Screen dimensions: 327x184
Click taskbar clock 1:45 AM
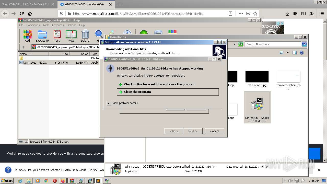click(x=314, y=181)
